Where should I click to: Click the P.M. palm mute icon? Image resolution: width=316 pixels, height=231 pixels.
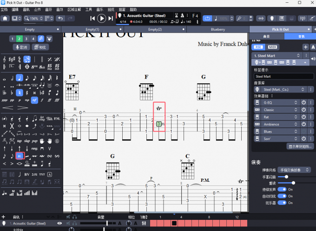(x=57, y=118)
